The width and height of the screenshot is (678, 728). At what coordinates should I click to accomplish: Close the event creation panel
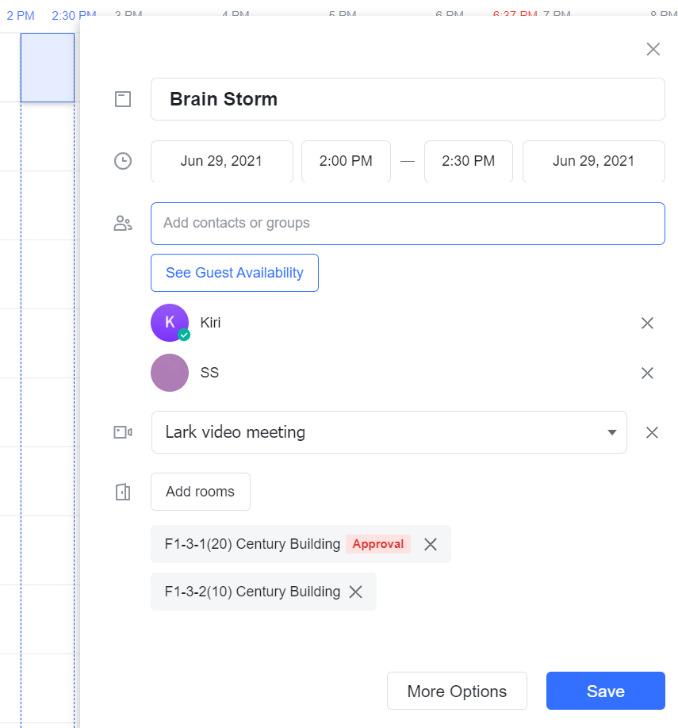coord(653,49)
